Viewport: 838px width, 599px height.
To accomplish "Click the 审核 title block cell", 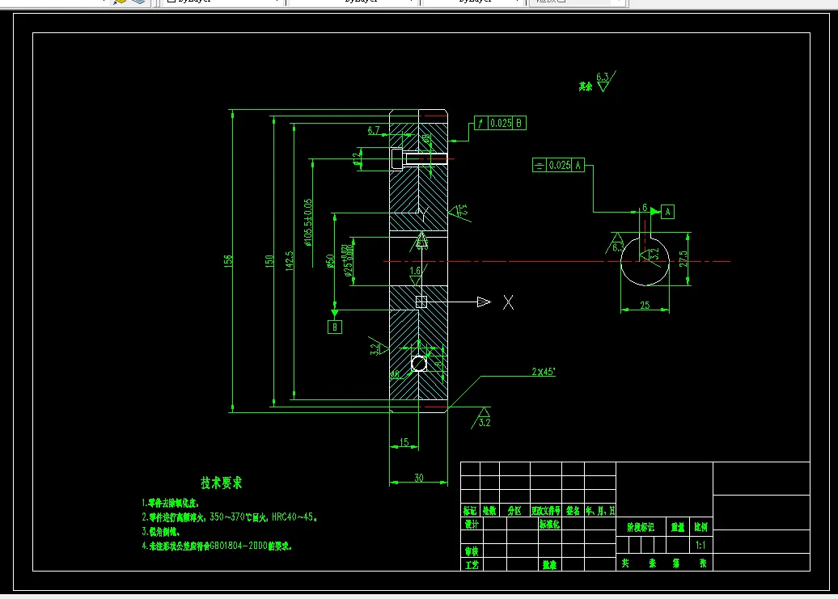I will tap(472, 551).
